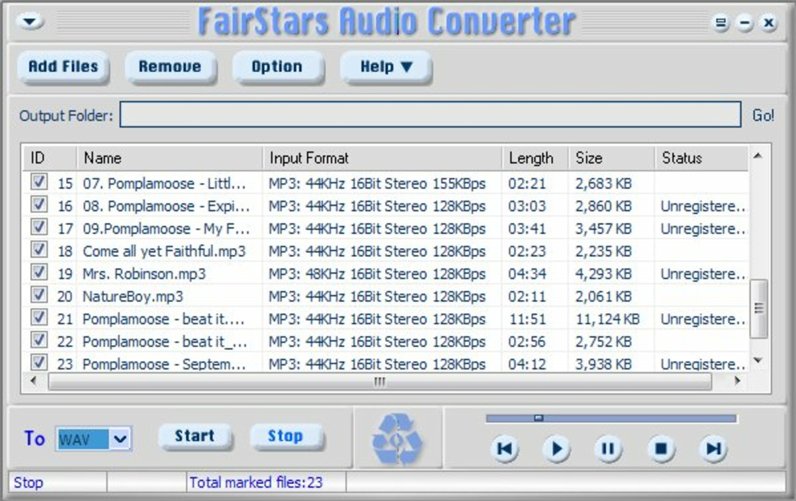Skip to previous track icon
796x501 pixels.
[504, 448]
